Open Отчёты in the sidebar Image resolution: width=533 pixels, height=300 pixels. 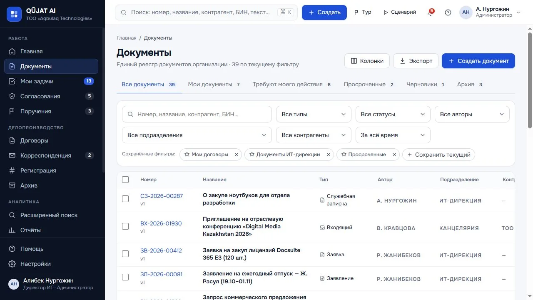pos(51,230)
